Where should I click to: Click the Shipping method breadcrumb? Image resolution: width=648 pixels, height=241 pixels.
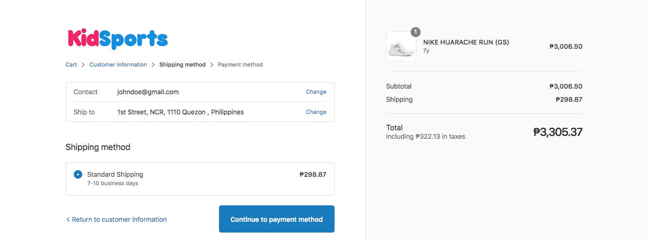(x=182, y=65)
